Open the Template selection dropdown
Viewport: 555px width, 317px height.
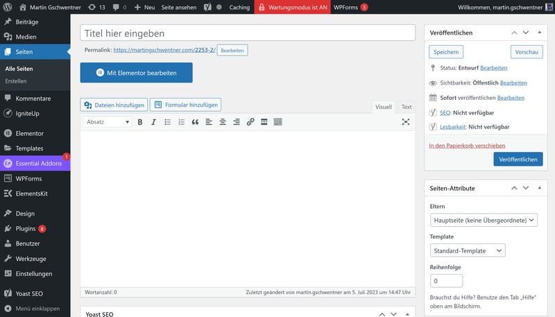(x=467, y=250)
